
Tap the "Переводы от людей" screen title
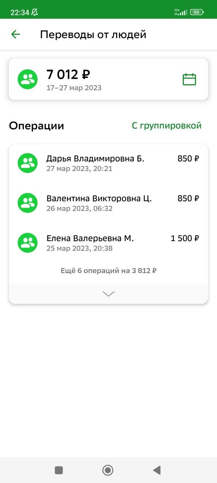click(93, 34)
